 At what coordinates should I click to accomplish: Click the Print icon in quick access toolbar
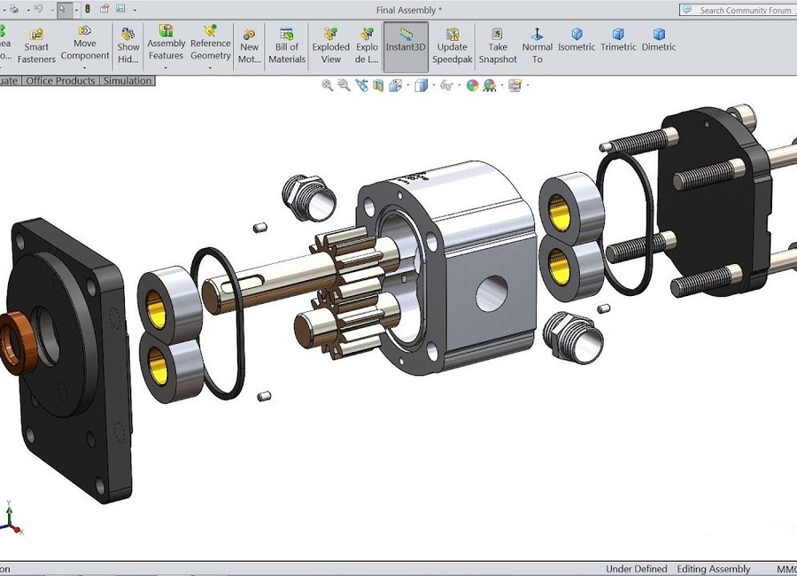(14, 9)
